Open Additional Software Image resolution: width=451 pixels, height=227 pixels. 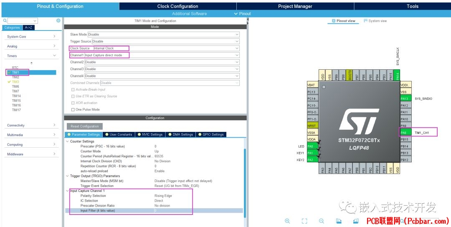[189, 13]
